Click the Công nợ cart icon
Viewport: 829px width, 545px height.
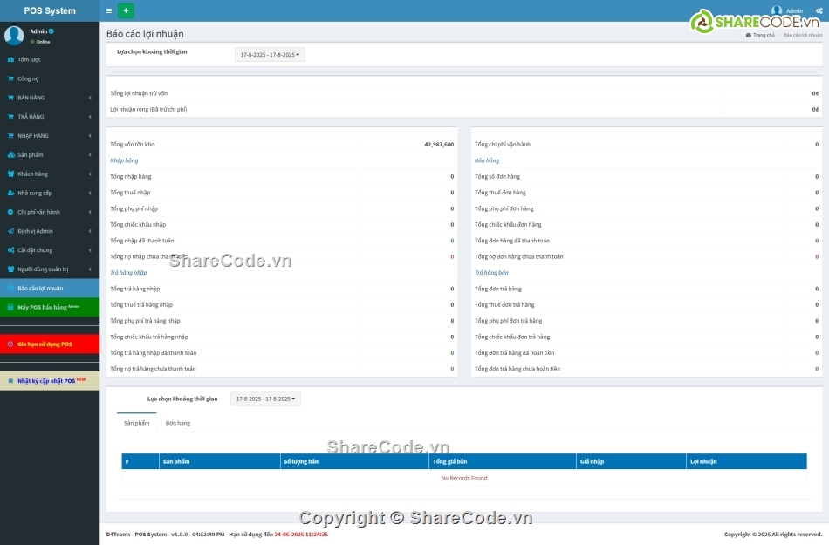(10, 78)
